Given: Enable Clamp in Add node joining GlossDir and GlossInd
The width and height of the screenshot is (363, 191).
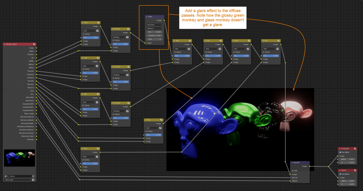Looking at the screenshot, I should point(84,69).
